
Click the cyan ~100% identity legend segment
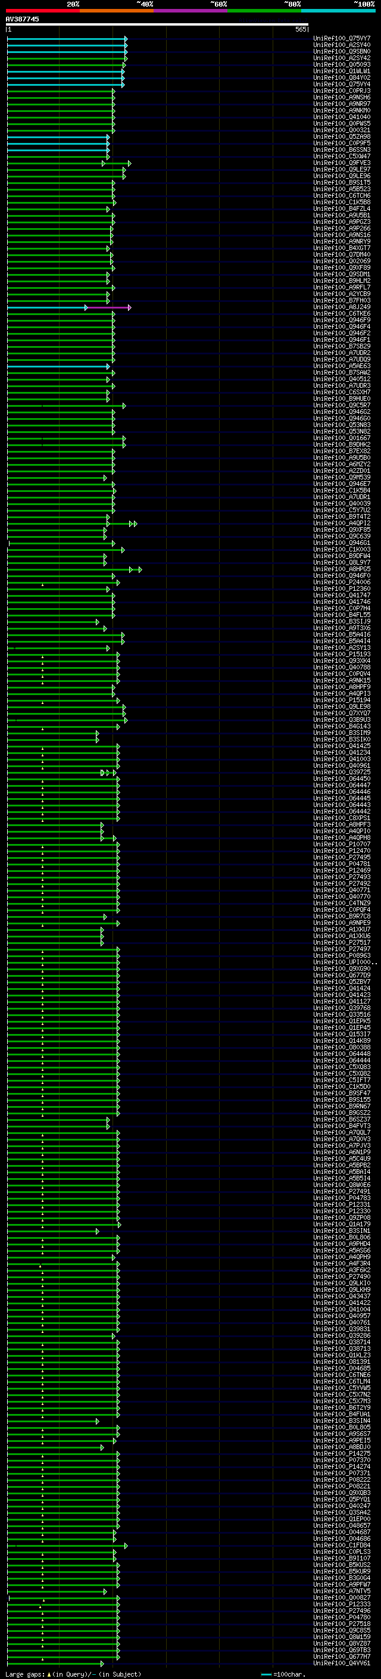[338, 11]
